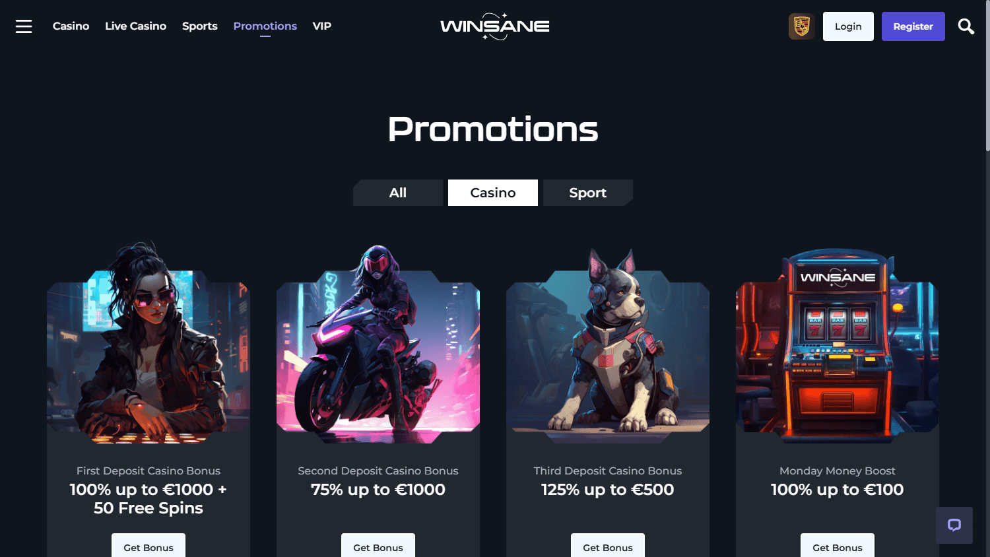
Task: Click the gold crest badge icon
Action: (802, 26)
